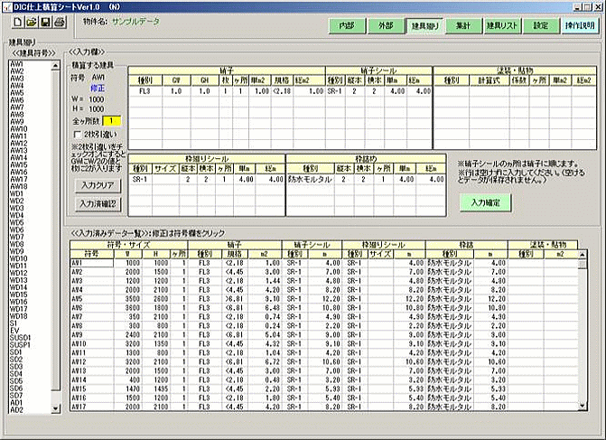Screen dimensions: 606x440
Task: Click the 種別 cell FL3 in 硝子 input table
Action: tap(145, 92)
